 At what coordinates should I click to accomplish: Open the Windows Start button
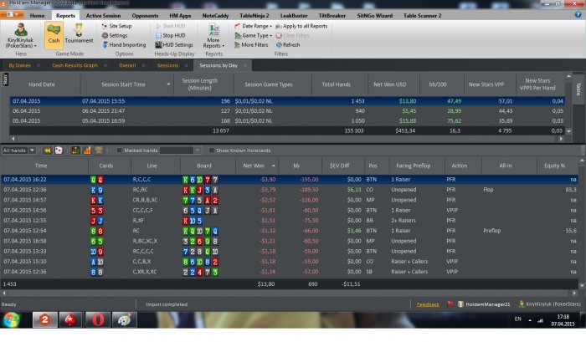13,320
